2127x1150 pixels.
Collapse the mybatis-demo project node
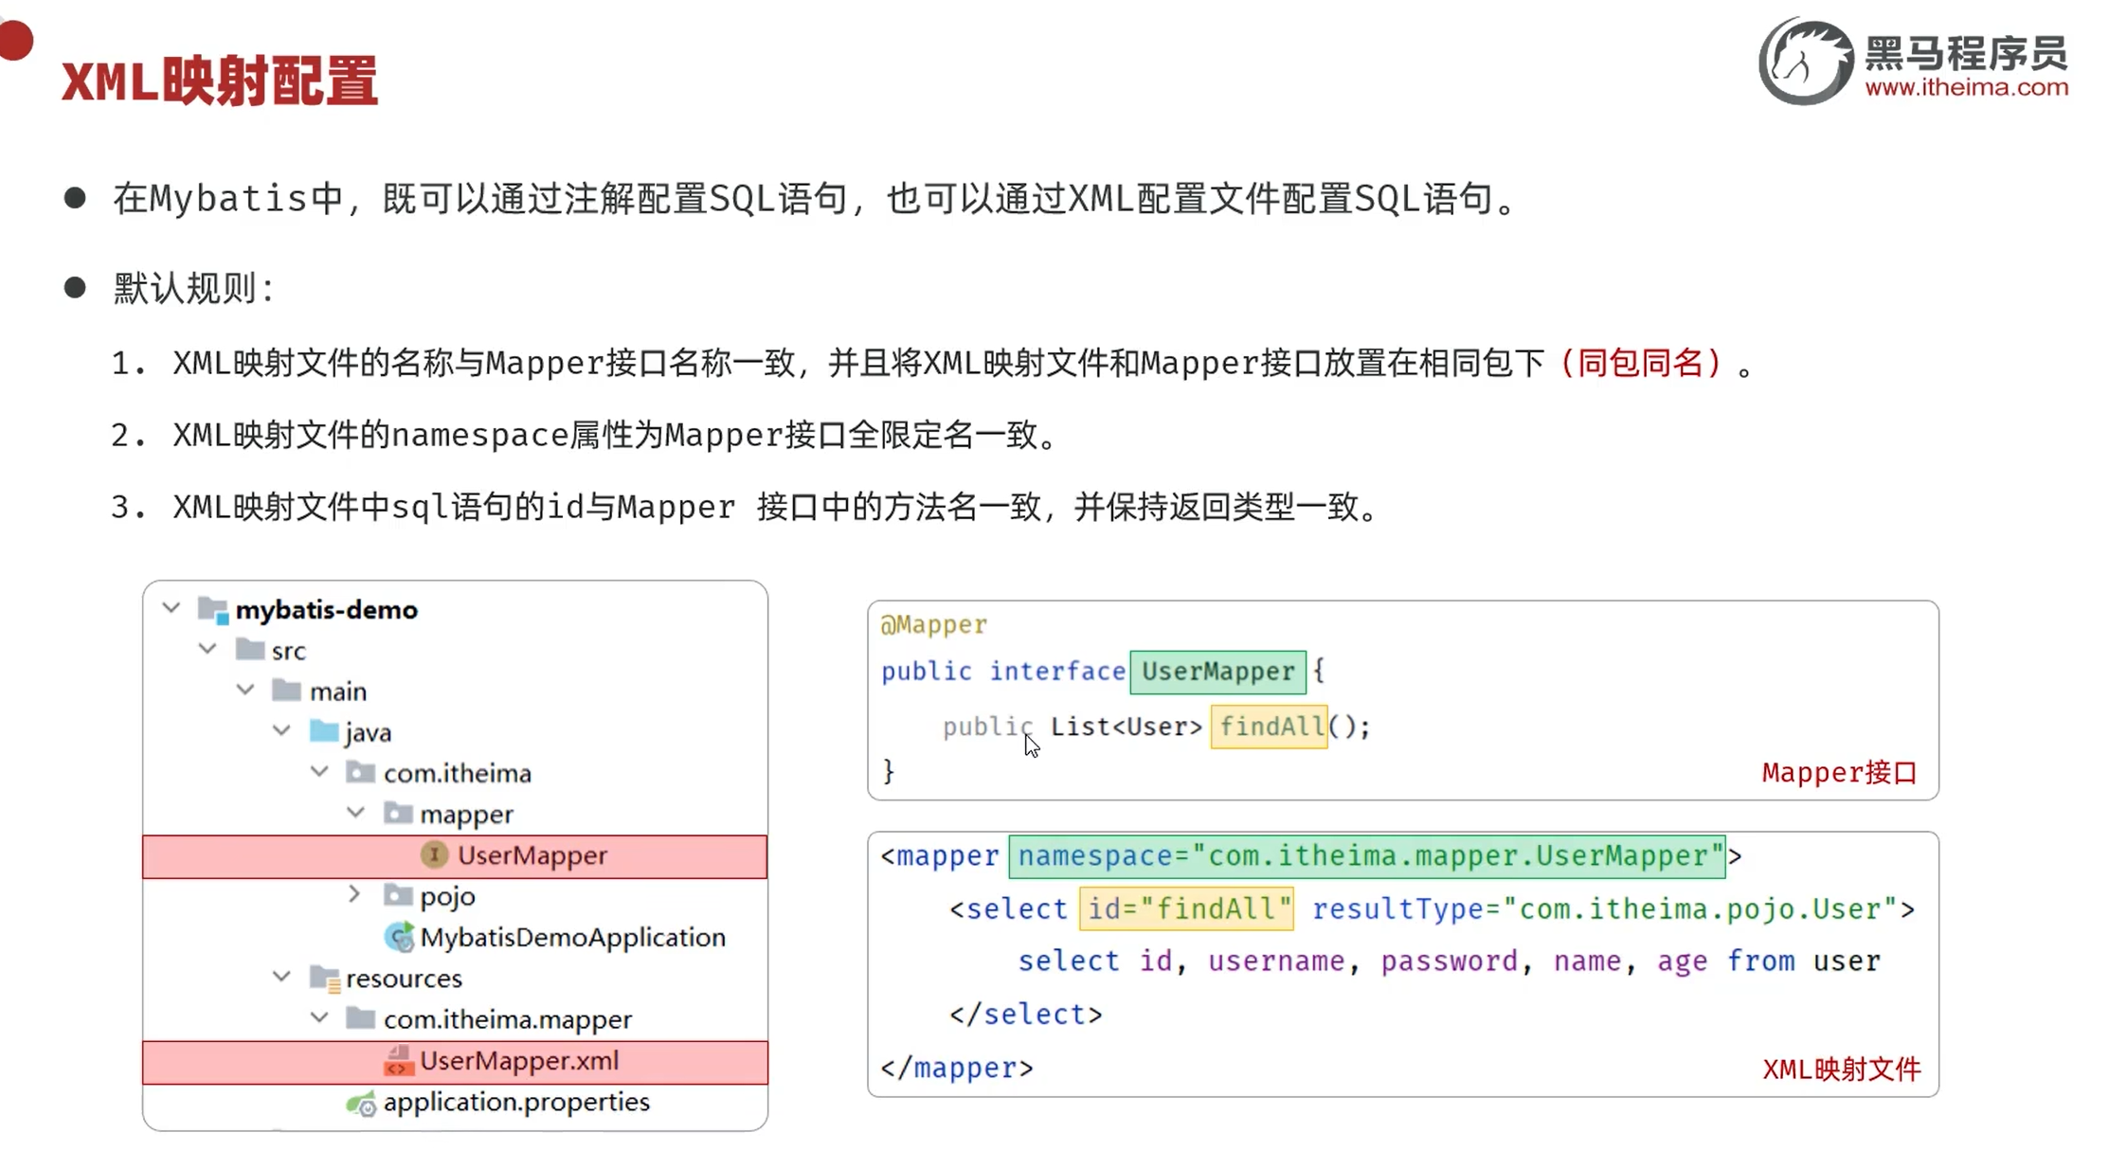(171, 607)
